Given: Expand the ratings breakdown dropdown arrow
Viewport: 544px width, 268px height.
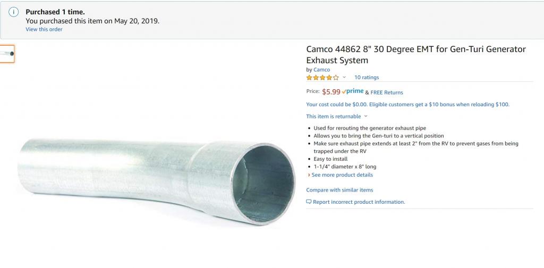Looking at the screenshot, I should [x=344, y=77].
